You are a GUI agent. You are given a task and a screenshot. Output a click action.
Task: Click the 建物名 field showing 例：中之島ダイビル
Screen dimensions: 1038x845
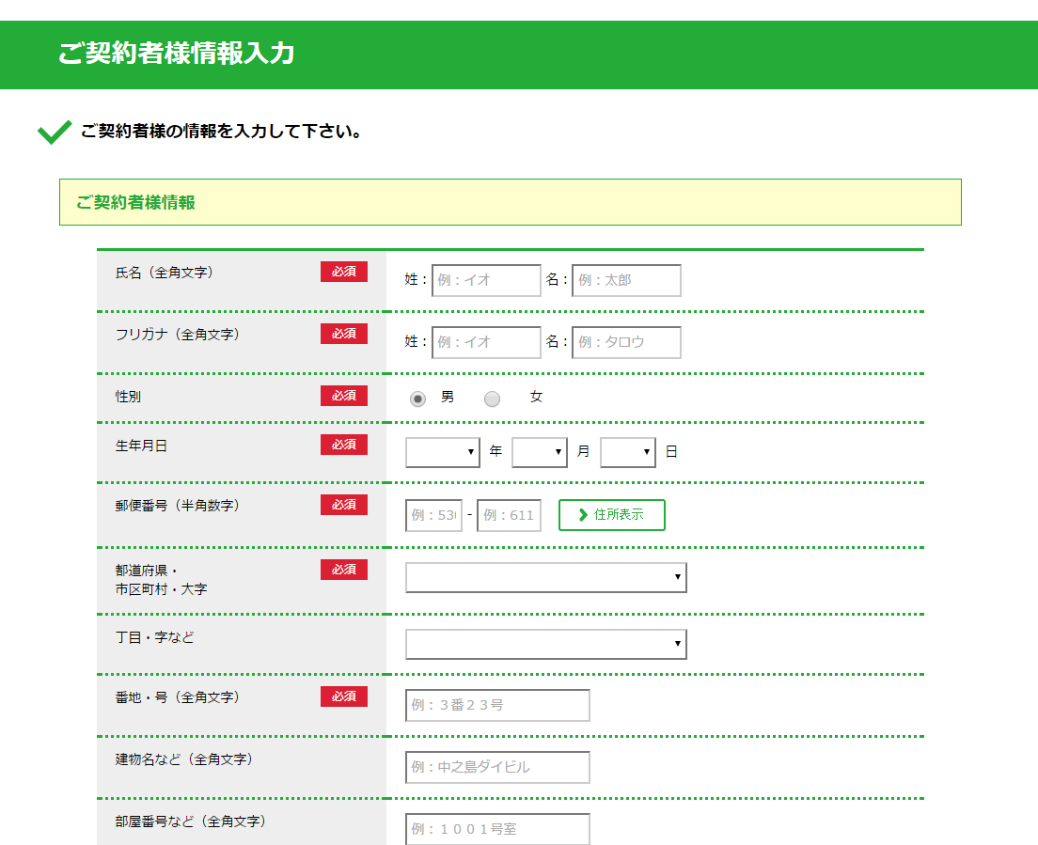pyautogui.click(x=497, y=767)
